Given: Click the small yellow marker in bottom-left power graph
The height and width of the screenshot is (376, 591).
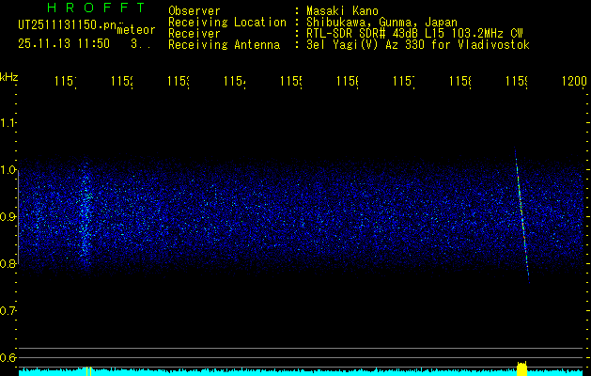Looking at the screenshot, I should (87, 371).
